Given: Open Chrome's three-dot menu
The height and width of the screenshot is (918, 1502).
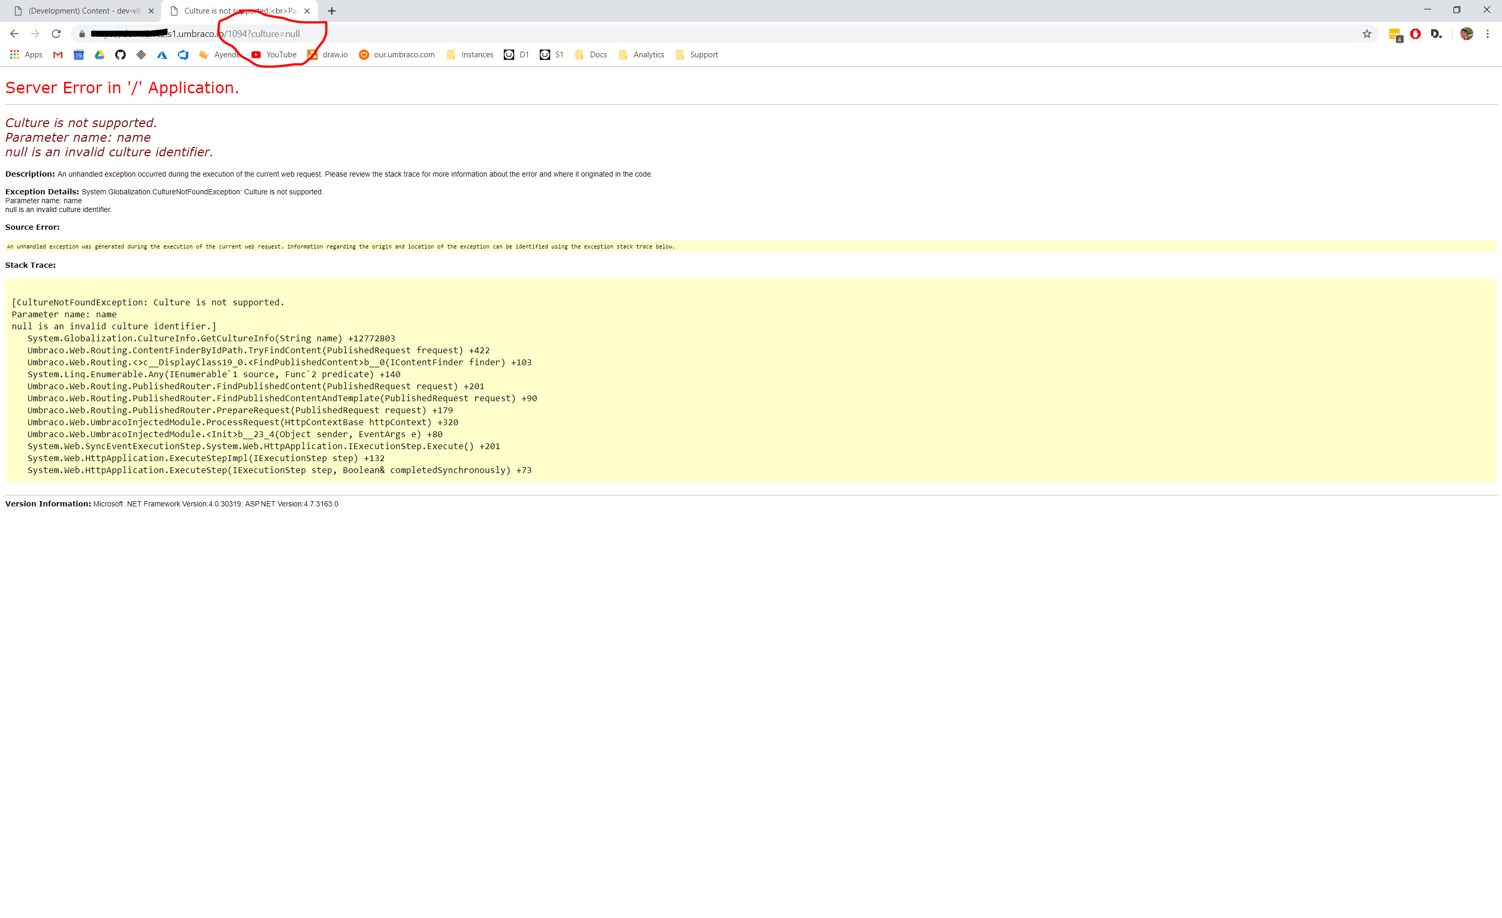Looking at the screenshot, I should pyautogui.click(x=1488, y=33).
